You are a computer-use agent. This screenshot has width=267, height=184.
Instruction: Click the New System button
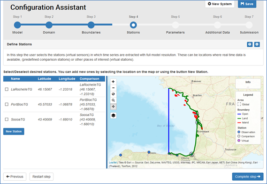click(220, 4)
